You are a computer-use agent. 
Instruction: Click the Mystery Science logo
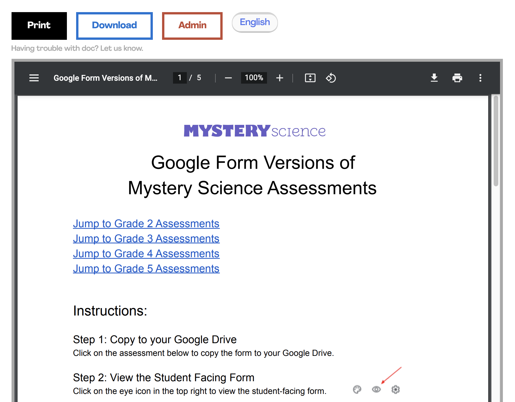(255, 131)
